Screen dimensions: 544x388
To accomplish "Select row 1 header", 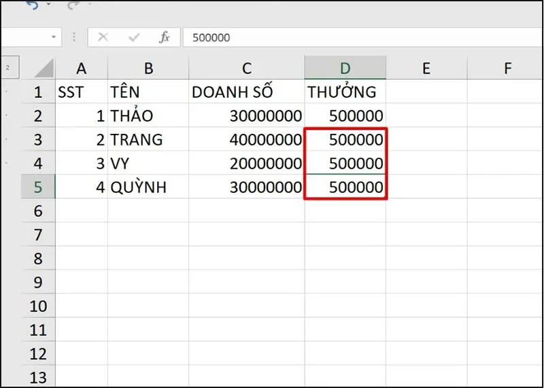I will (38, 92).
